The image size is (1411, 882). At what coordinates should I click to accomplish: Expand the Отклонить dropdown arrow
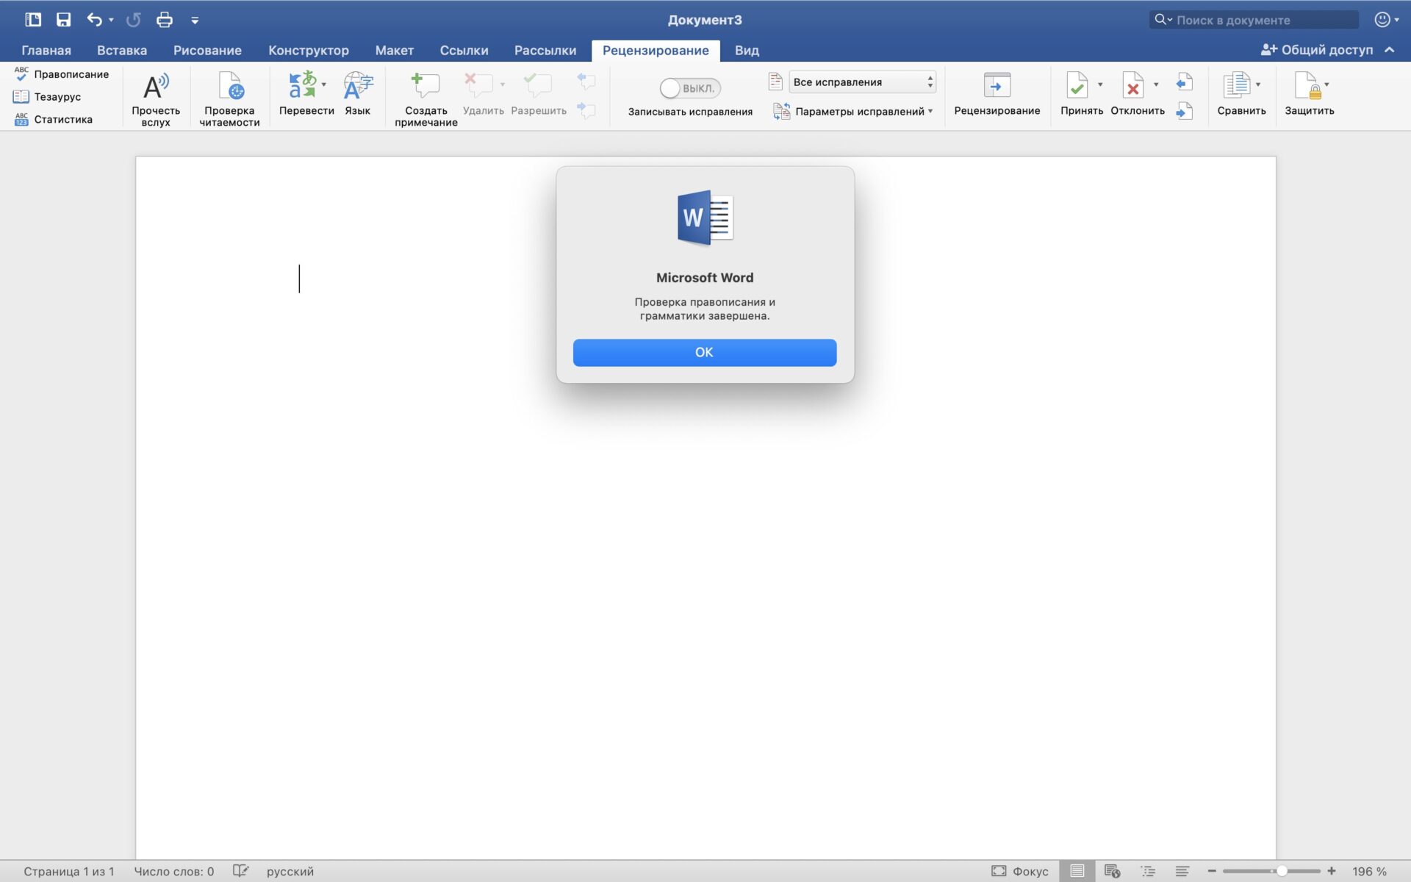pyautogui.click(x=1156, y=85)
